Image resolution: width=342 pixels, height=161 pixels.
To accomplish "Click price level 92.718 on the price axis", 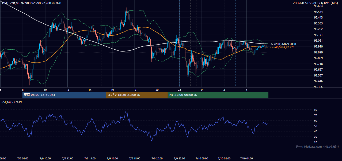I will [318, 64].
